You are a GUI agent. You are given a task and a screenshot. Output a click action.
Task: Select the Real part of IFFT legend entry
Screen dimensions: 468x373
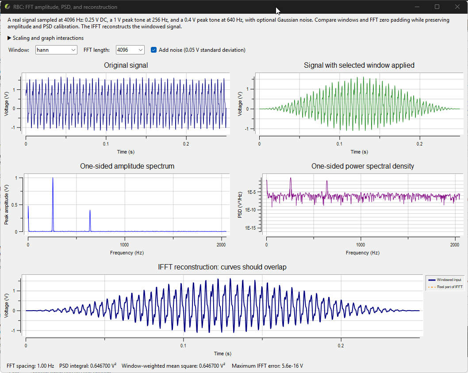tap(445, 287)
